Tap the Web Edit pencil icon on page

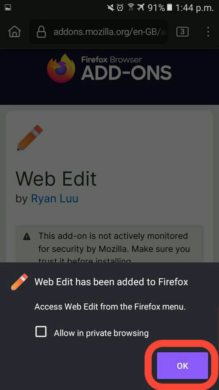[30, 138]
